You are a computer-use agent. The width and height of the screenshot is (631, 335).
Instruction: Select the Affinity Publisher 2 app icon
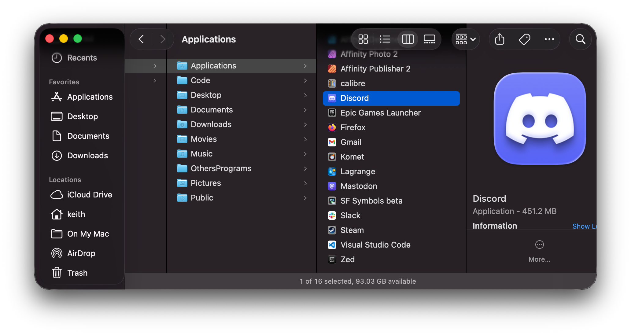[332, 69]
